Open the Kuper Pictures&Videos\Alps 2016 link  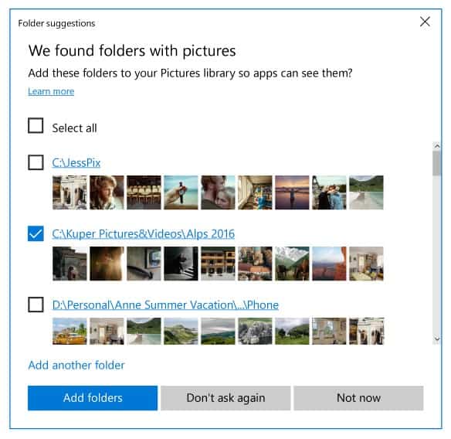click(x=143, y=233)
